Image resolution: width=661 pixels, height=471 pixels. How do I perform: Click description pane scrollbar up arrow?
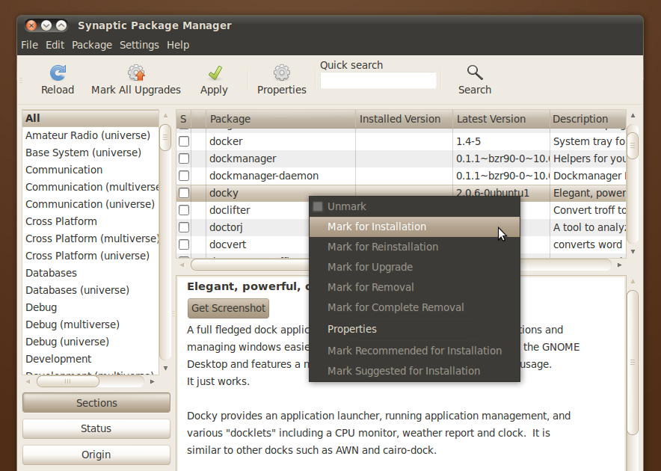pyautogui.click(x=633, y=281)
